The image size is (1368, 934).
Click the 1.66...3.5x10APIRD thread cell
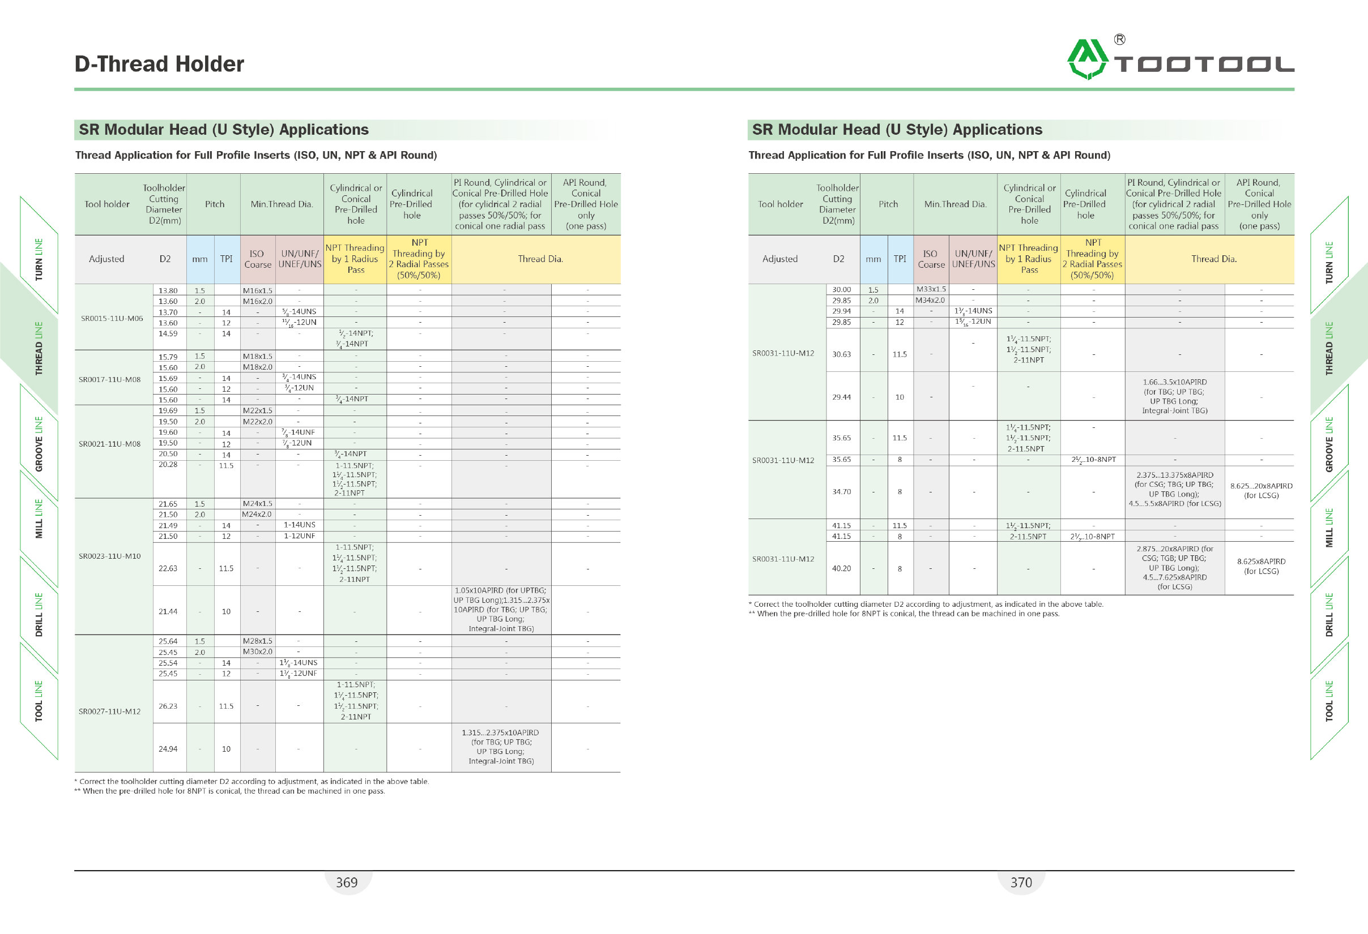pyautogui.click(x=1174, y=396)
